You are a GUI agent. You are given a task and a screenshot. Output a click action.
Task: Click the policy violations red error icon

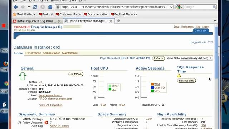tap(46, 123)
